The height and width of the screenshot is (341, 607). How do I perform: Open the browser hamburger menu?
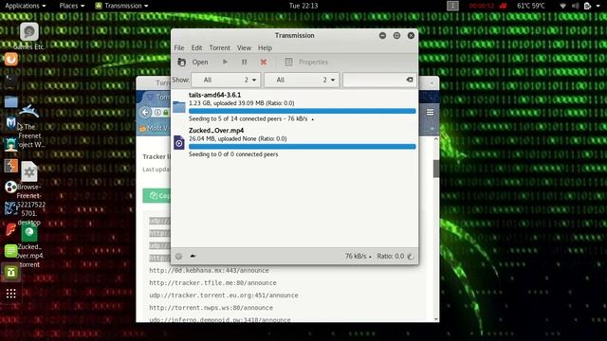point(430,112)
